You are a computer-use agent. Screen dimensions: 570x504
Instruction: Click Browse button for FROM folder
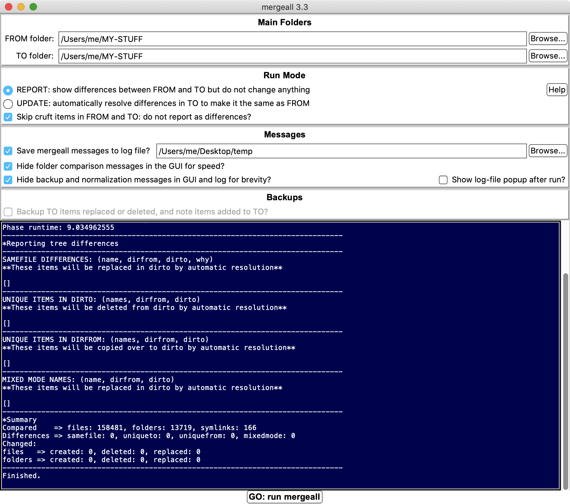click(x=548, y=39)
